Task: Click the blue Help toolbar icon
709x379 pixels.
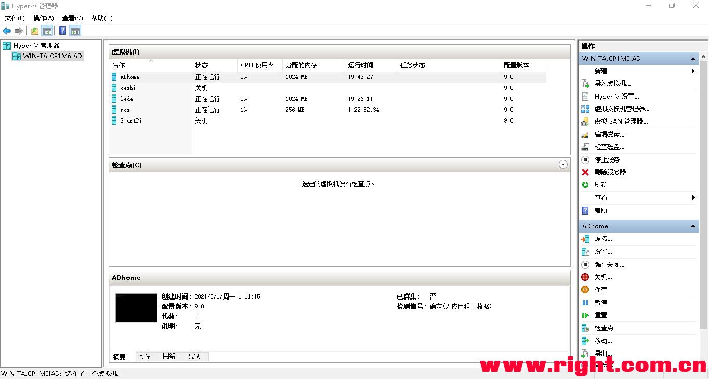Action: pos(62,31)
